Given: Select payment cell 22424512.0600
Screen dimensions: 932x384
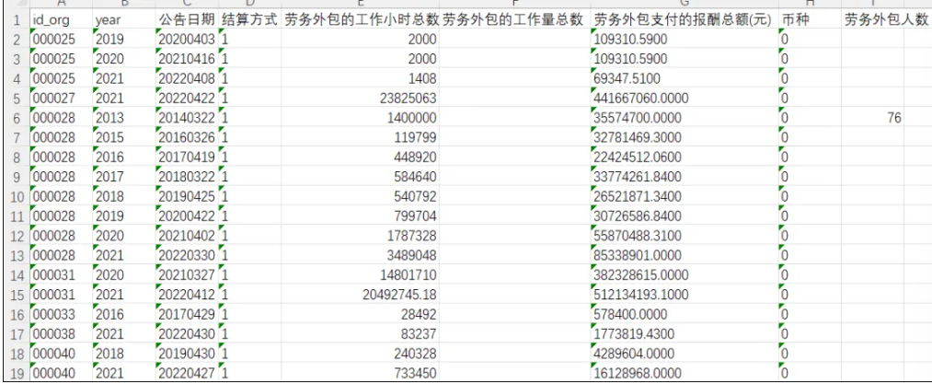Looking at the screenshot, I should (685, 157).
